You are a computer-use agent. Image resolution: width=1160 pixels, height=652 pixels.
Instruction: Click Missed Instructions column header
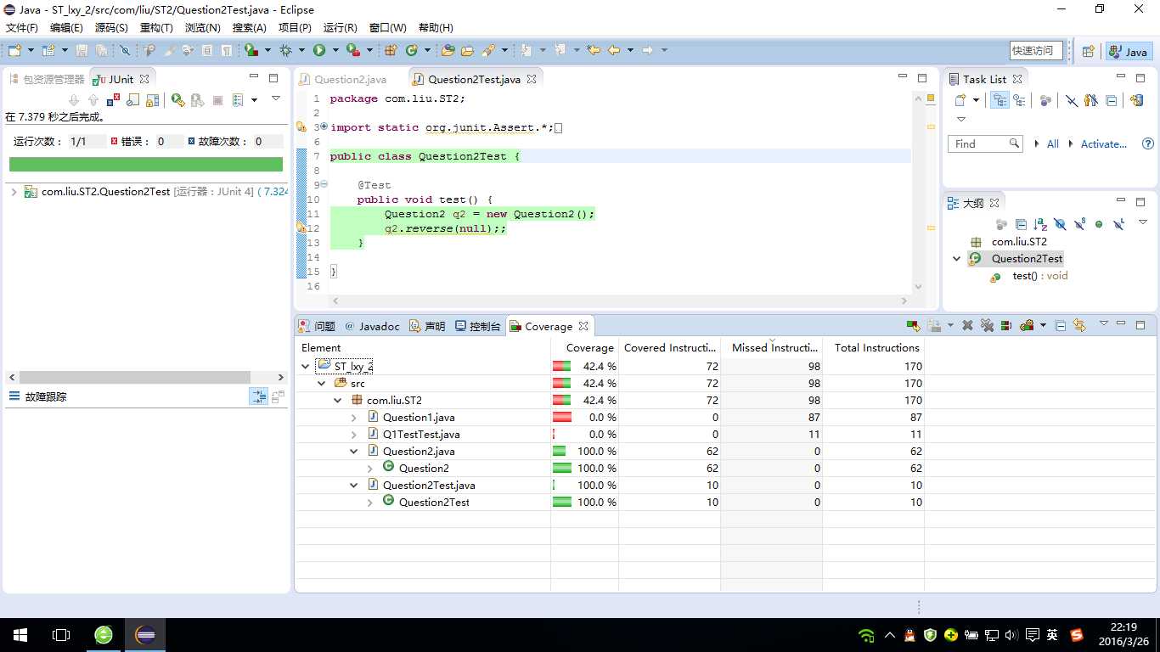pos(771,347)
